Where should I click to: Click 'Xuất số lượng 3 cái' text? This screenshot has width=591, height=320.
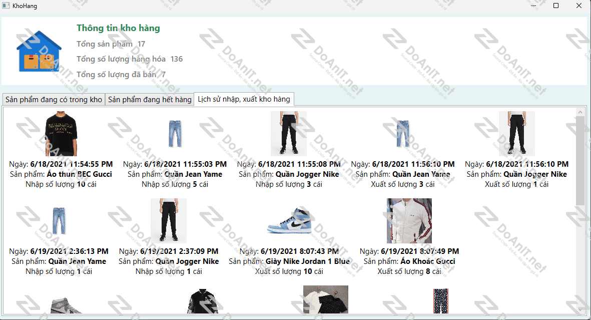[x=403, y=184]
